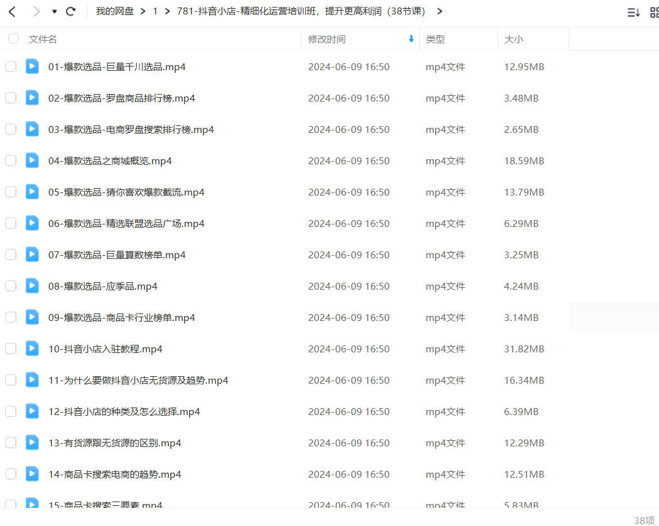Open navigation history dropdown triangle
Image resolution: width=659 pixels, height=526 pixels.
(54, 12)
